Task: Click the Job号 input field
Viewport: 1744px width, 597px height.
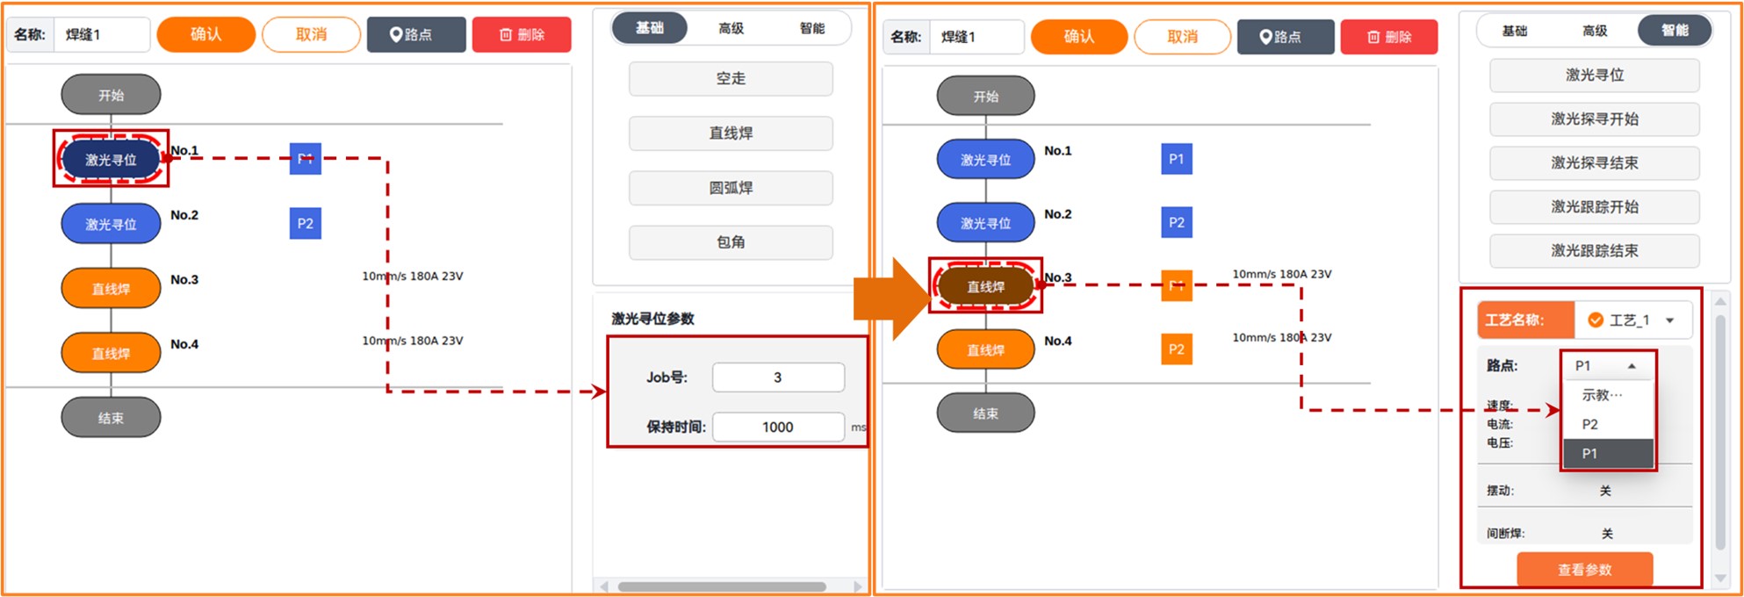Action: (777, 378)
